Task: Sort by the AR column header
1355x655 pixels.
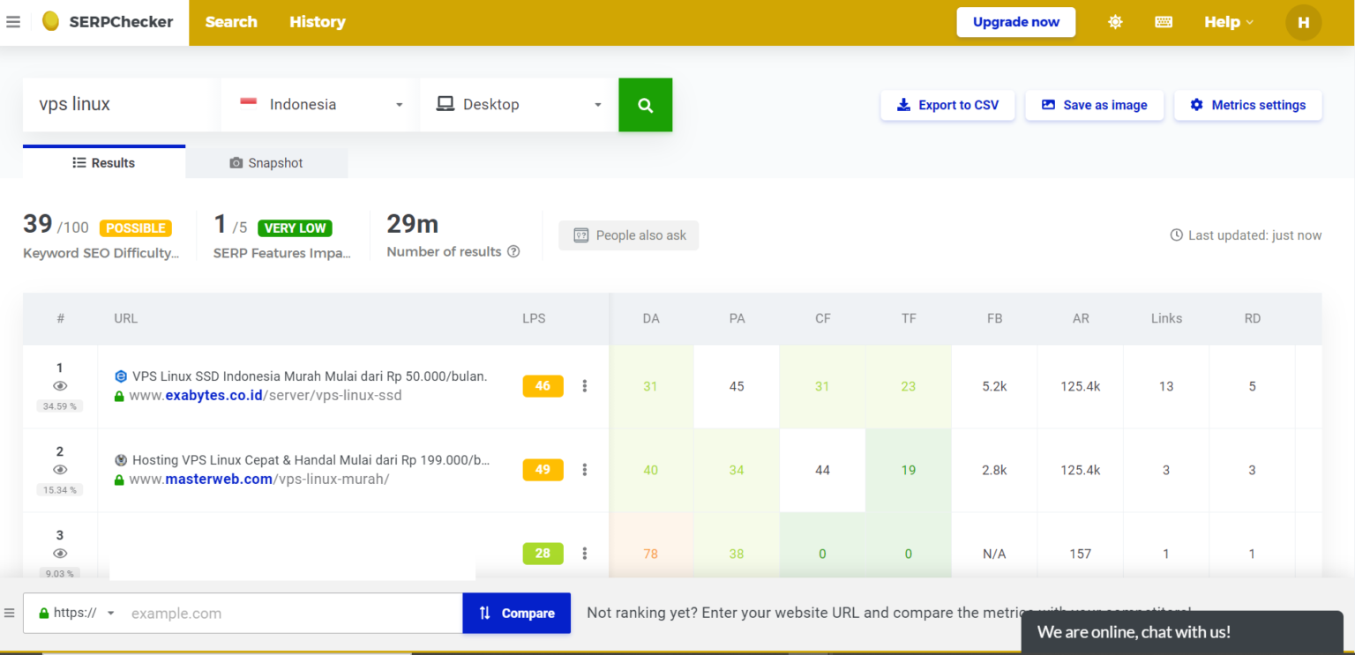Action: tap(1081, 318)
